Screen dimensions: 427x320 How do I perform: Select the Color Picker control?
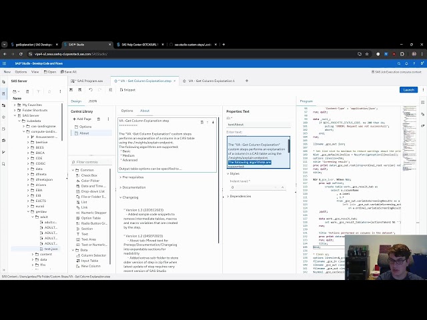91,181
